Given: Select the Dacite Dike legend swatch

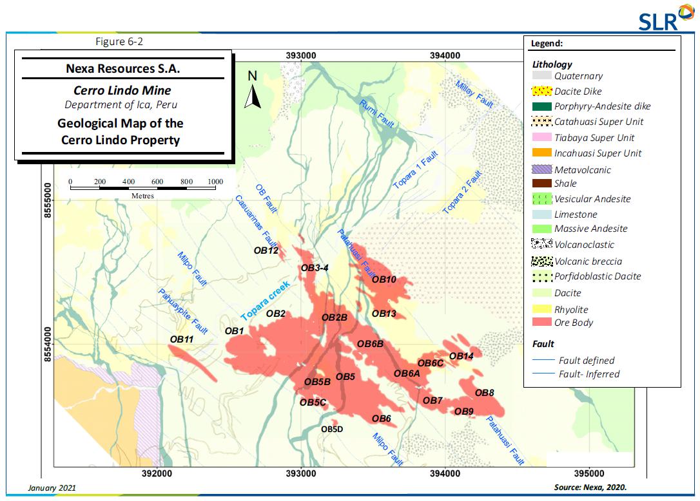Looking at the screenshot, I should (x=541, y=91).
